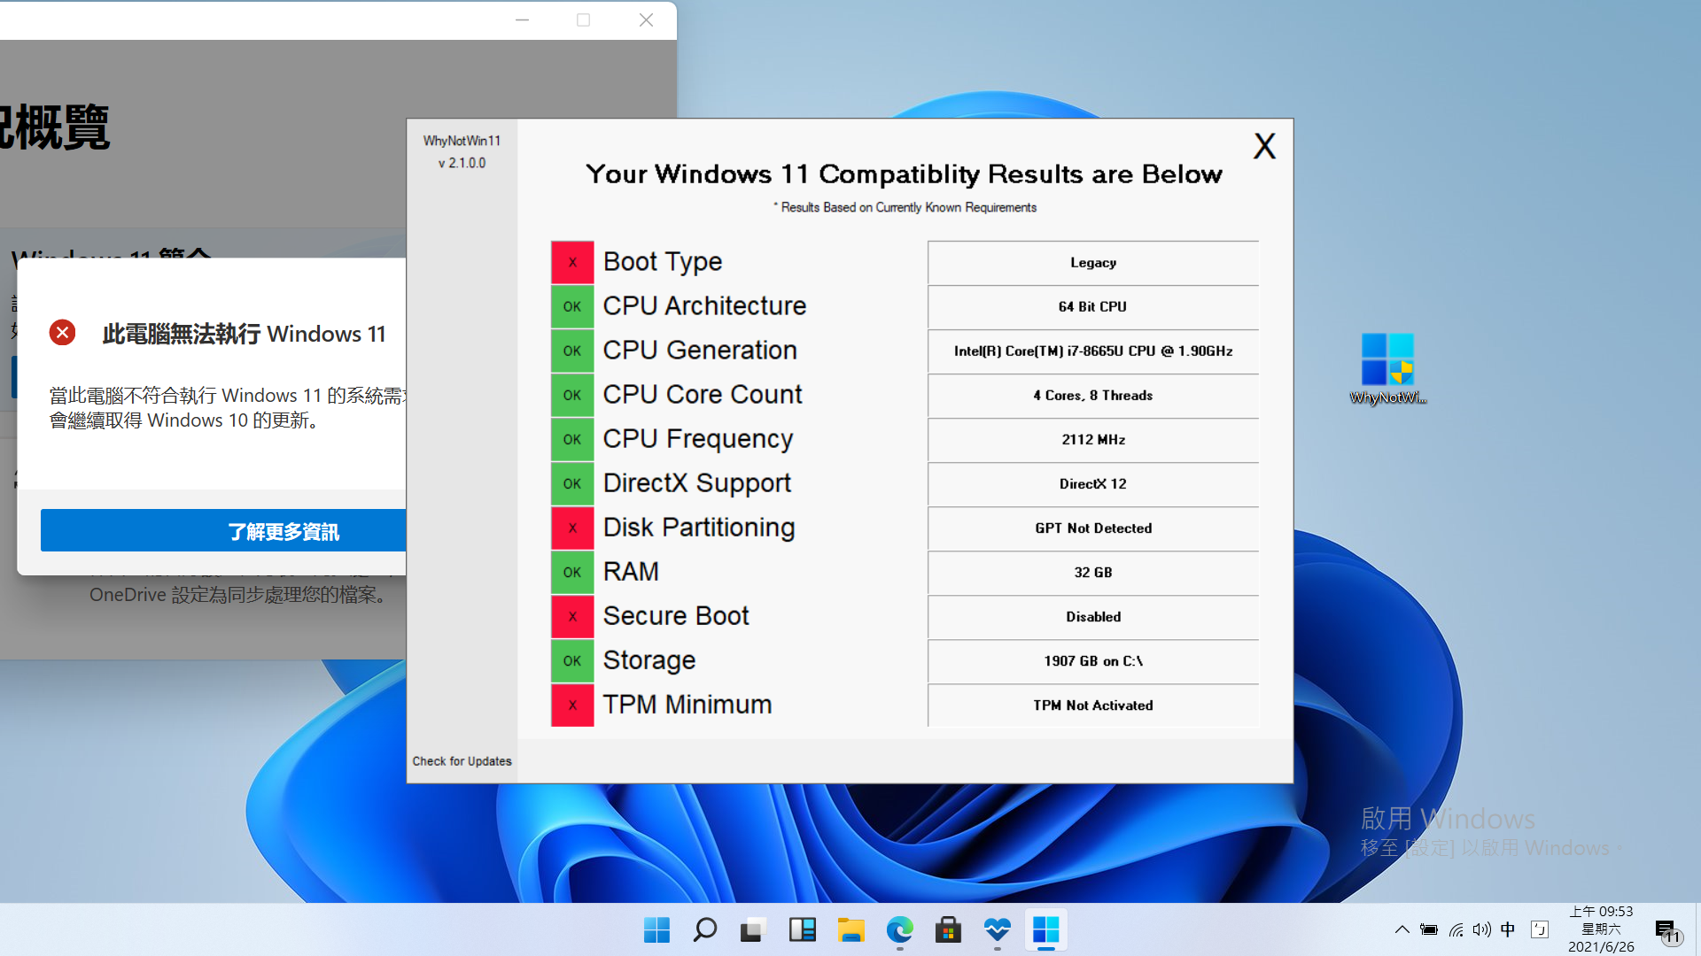The height and width of the screenshot is (956, 1701).
Task: Click the green OK indicator for CPU Architecture
Action: click(572, 306)
